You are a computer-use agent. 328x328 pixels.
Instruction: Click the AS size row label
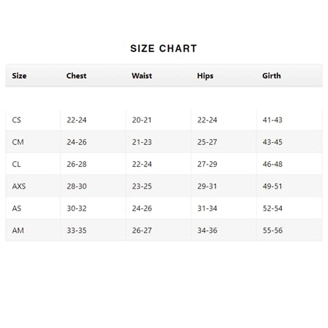(16, 209)
